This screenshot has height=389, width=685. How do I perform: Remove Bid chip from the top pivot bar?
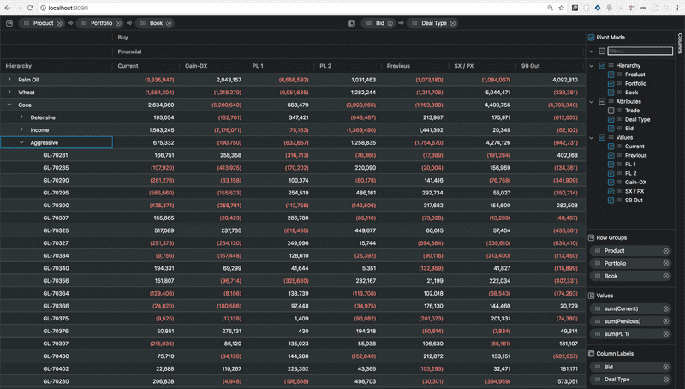click(390, 23)
